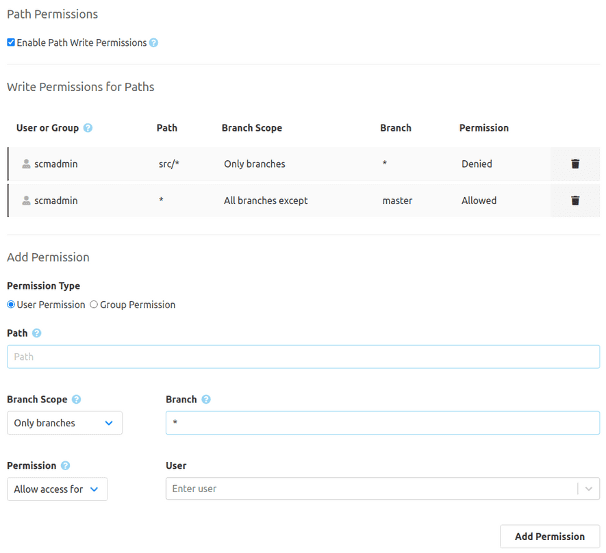Select User Permission radio button

(11, 305)
